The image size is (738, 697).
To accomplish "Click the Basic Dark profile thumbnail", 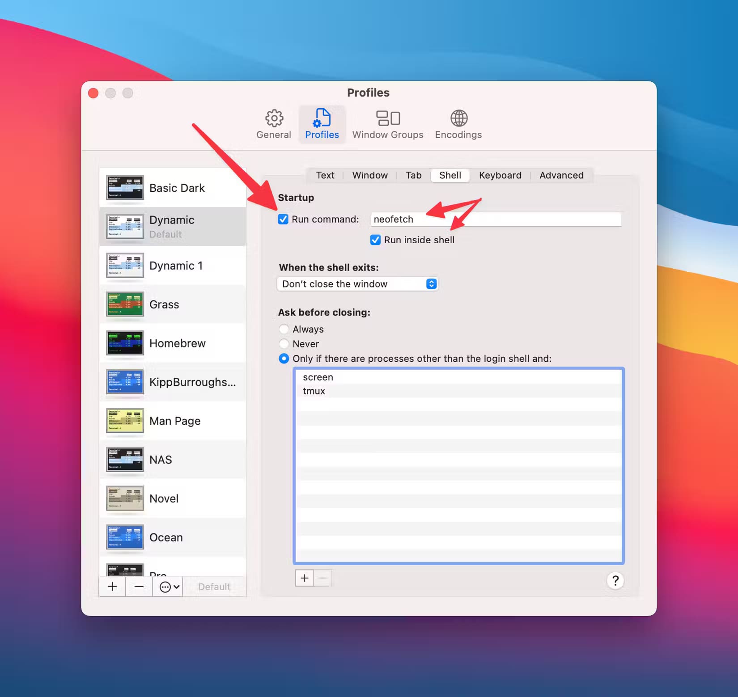I will coord(125,188).
